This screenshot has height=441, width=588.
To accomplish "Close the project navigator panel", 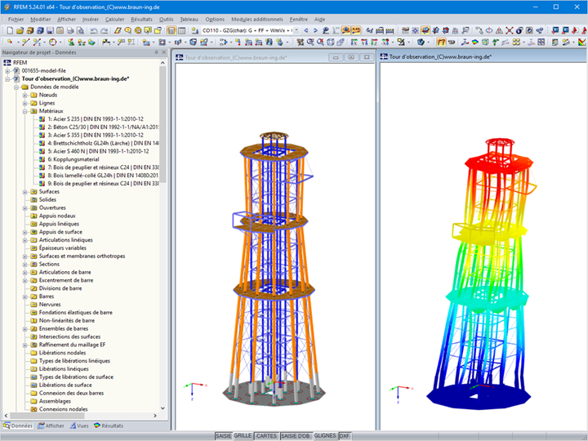I will point(164,52).
